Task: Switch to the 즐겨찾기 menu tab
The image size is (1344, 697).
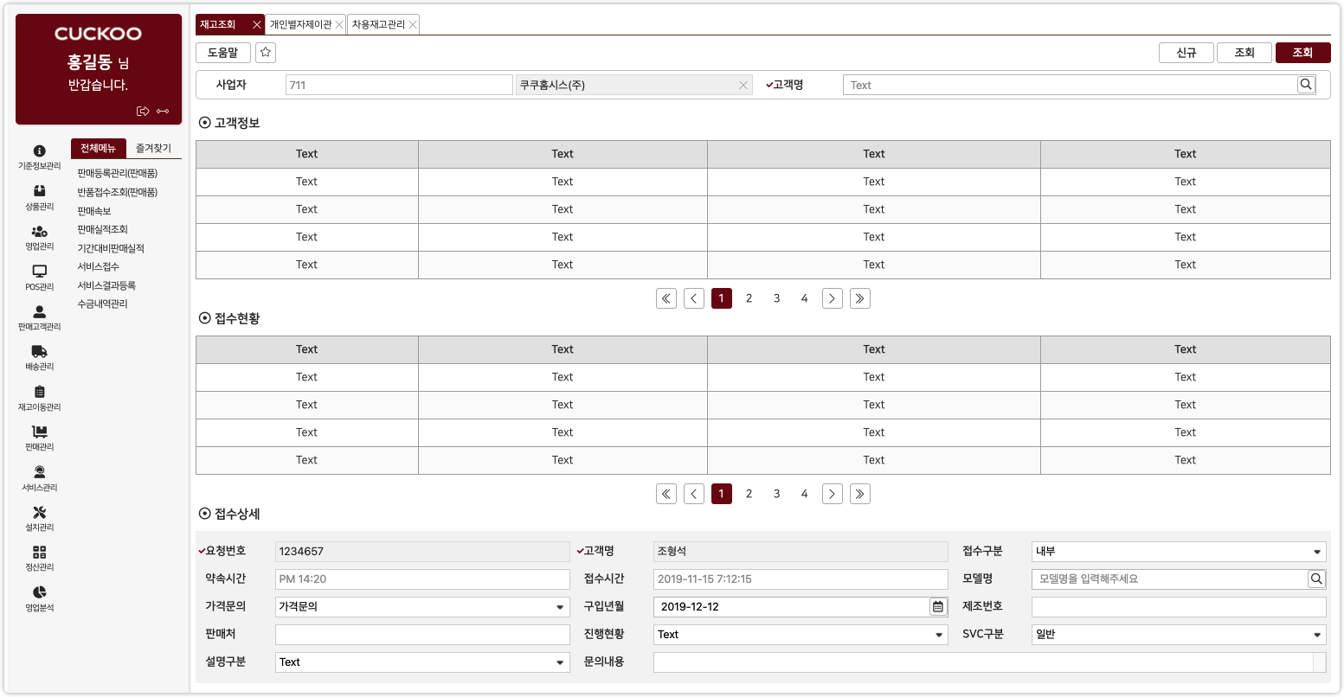Action: coord(151,147)
